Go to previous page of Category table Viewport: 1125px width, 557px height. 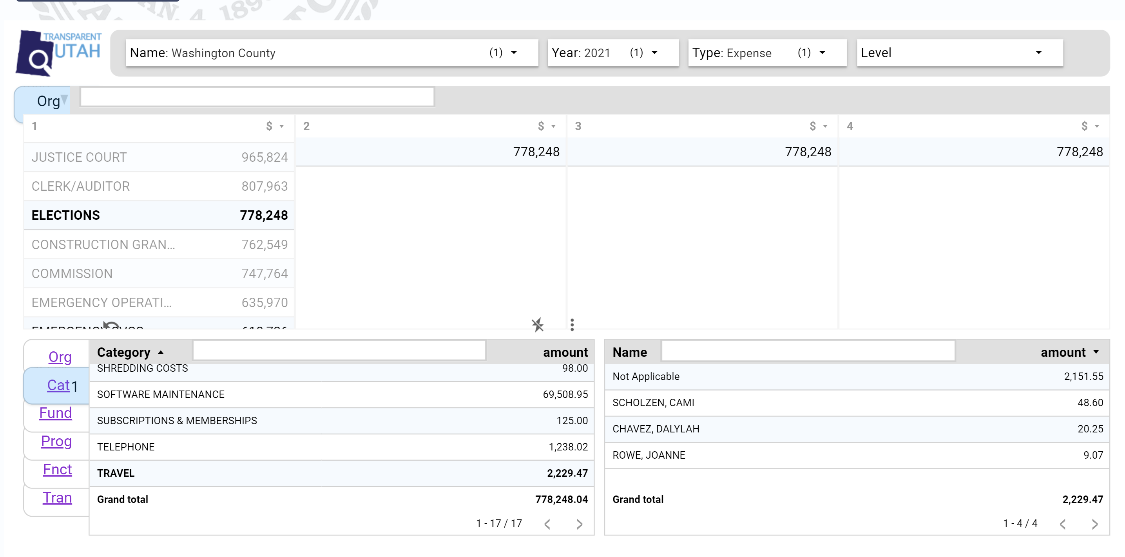(547, 524)
